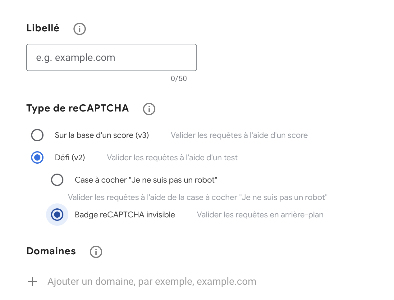The image size is (394, 300).
Task: Click the "Libellé" heading text
Action: (43, 28)
